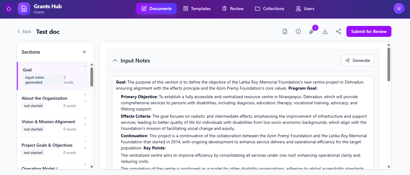Viewport: 410px width, 175px height.
Task: Click the main content scrollbar thumb
Action: (389, 64)
